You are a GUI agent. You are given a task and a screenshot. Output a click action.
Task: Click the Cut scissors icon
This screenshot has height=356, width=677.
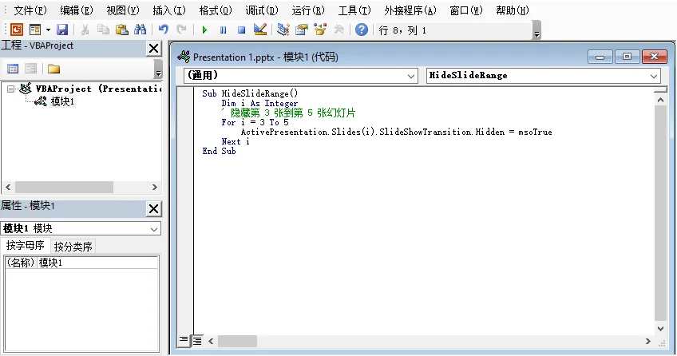[85, 30]
